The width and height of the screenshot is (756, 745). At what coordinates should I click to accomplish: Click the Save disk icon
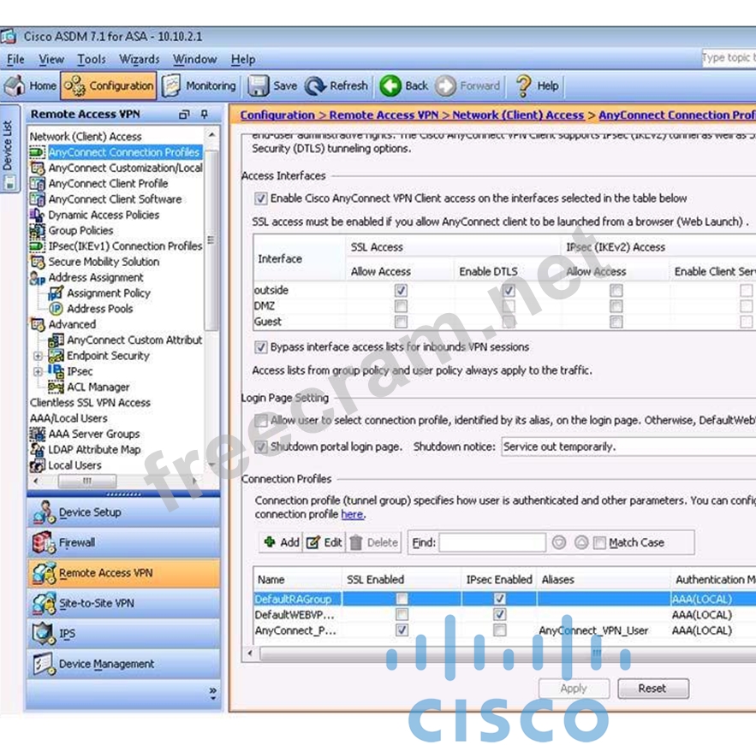(x=258, y=86)
